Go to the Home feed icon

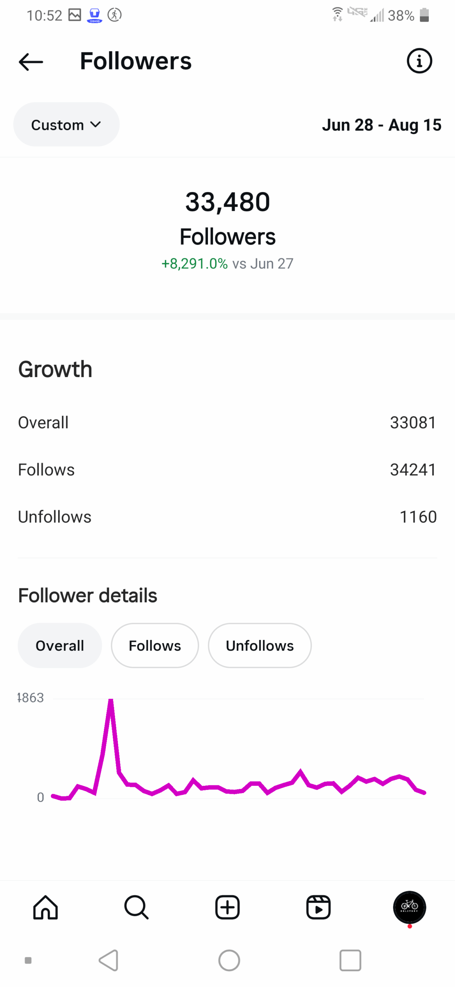[x=45, y=907]
